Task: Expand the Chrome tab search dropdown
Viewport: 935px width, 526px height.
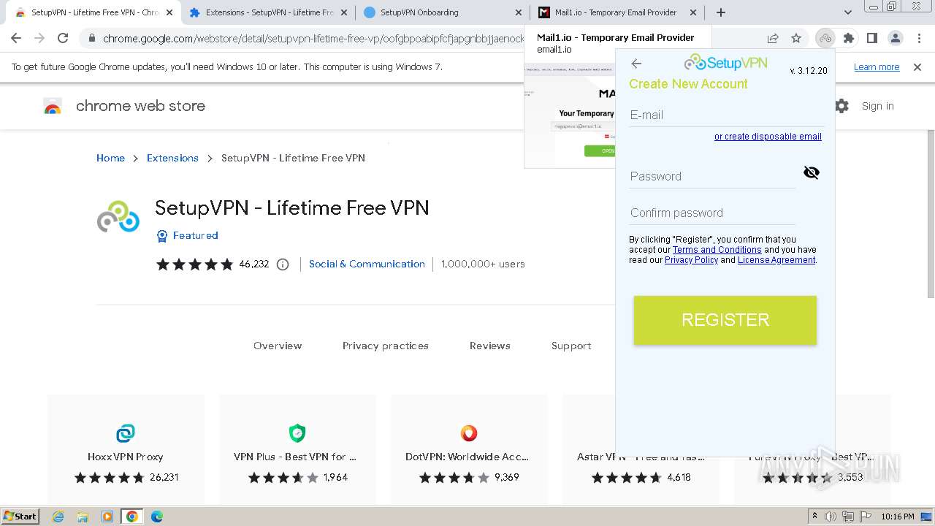Action: (x=847, y=12)
